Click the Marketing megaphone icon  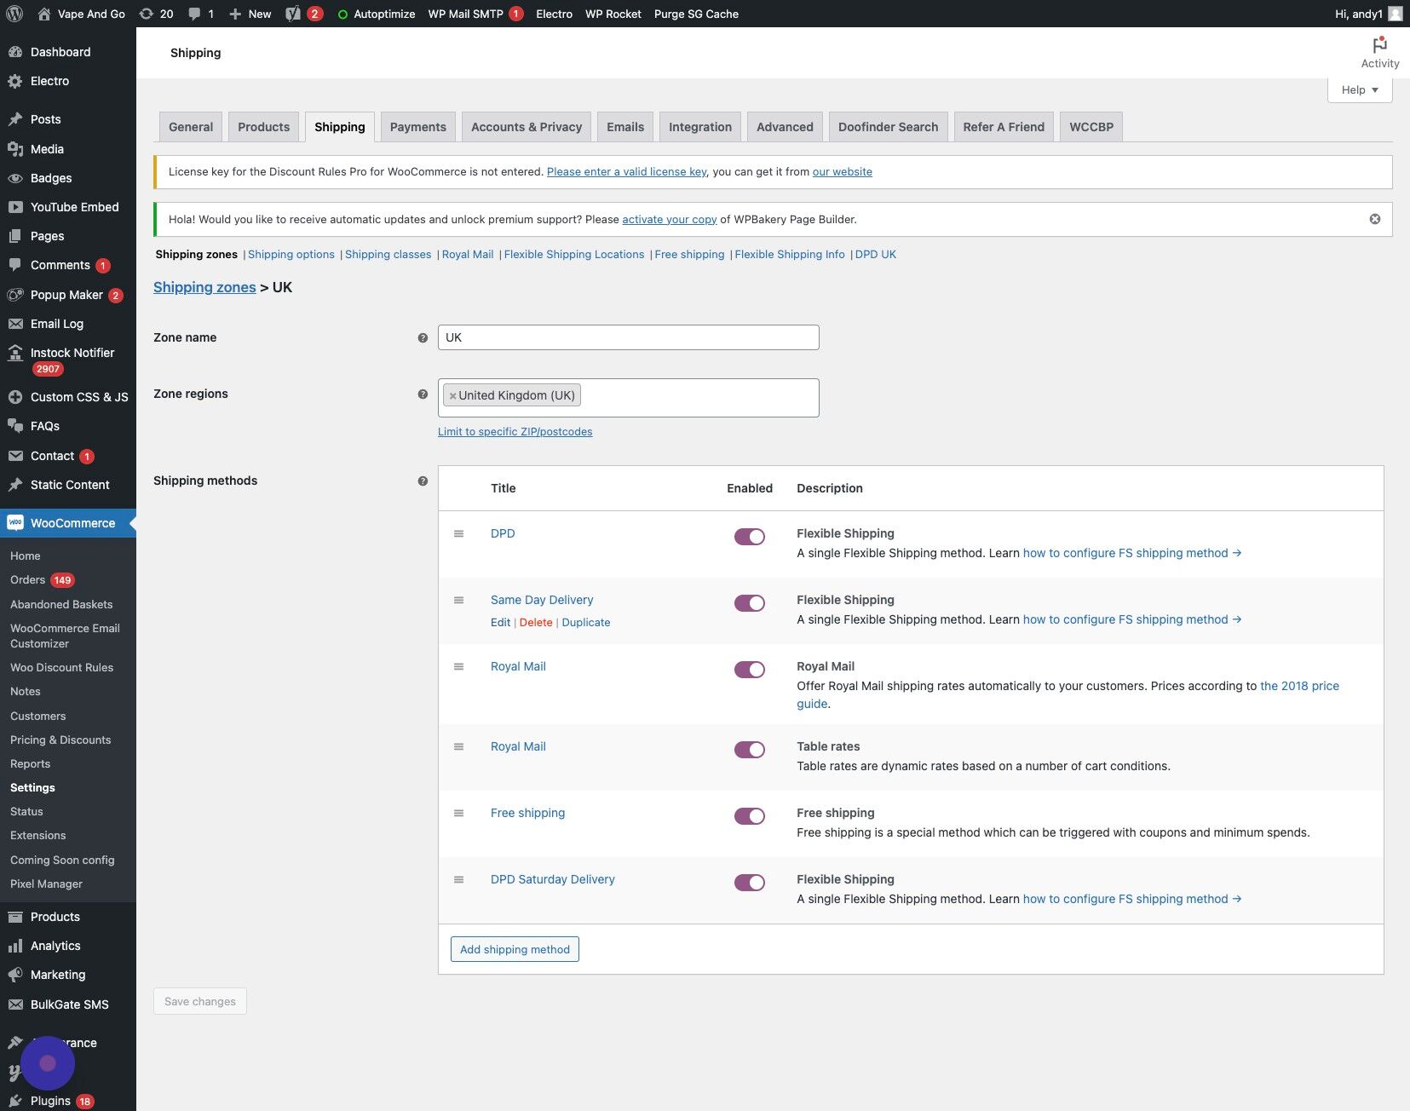pyautogui.click(x=15, y=975)
